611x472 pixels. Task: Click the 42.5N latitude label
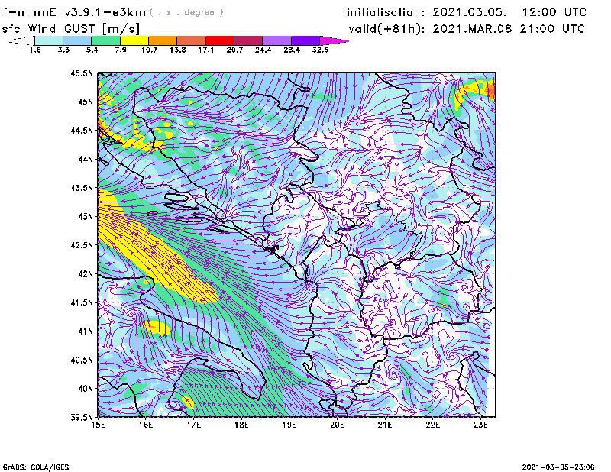pyautogui.click(x=82, y=245)
